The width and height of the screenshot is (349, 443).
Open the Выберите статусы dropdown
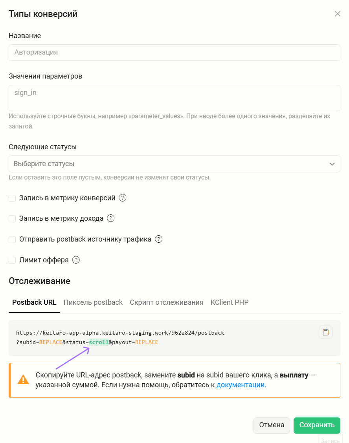pyautogui.click(x=174, y=164)
